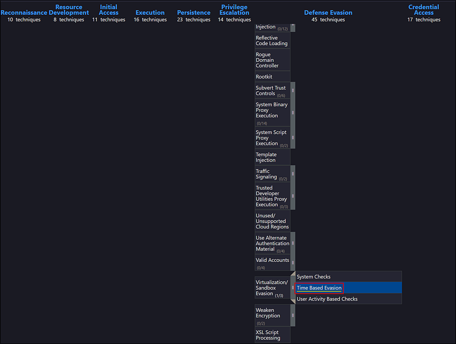Expand Subvert Trust Controls sub-techniques handle
Screen dimensions: 456x344
click(x=293, y=91)
